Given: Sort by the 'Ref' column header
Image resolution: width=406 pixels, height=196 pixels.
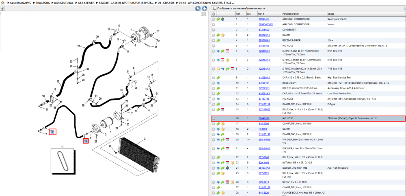Looking at the screenshot, I should [x=238, y=14].
